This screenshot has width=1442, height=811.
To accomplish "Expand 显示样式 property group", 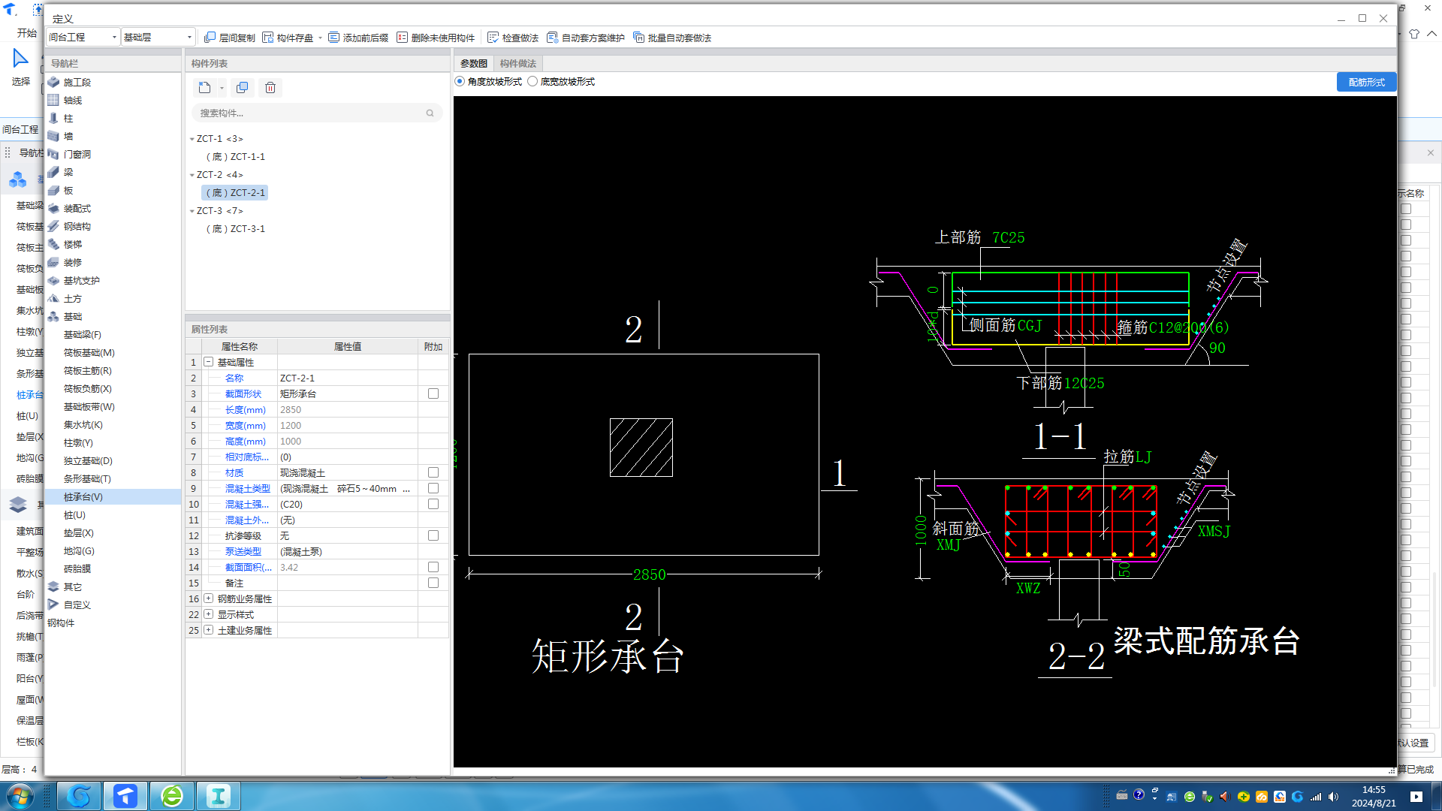I will (209, 615).
